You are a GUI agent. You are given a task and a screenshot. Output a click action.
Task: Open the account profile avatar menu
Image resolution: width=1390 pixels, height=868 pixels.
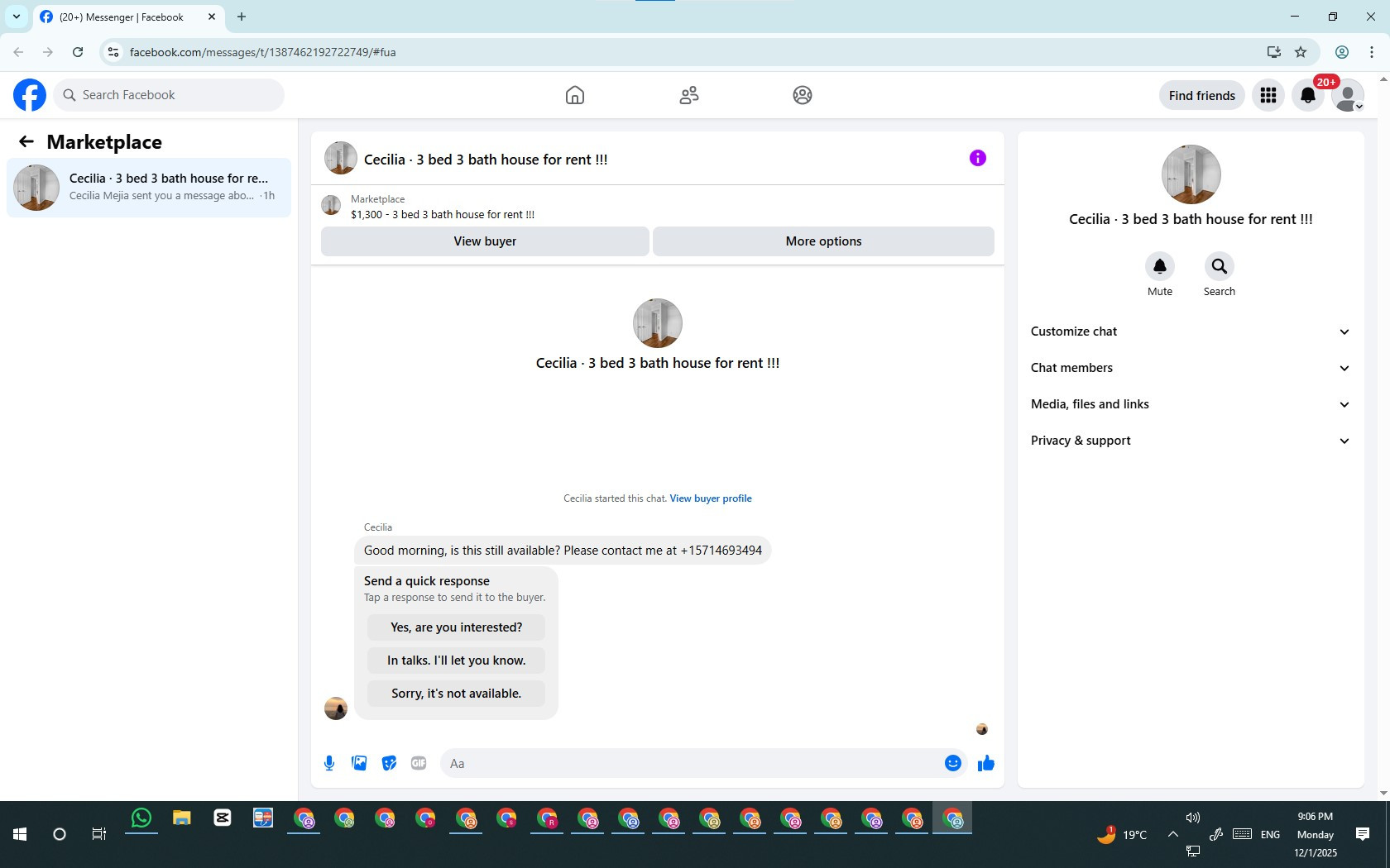coord(1348,95)
